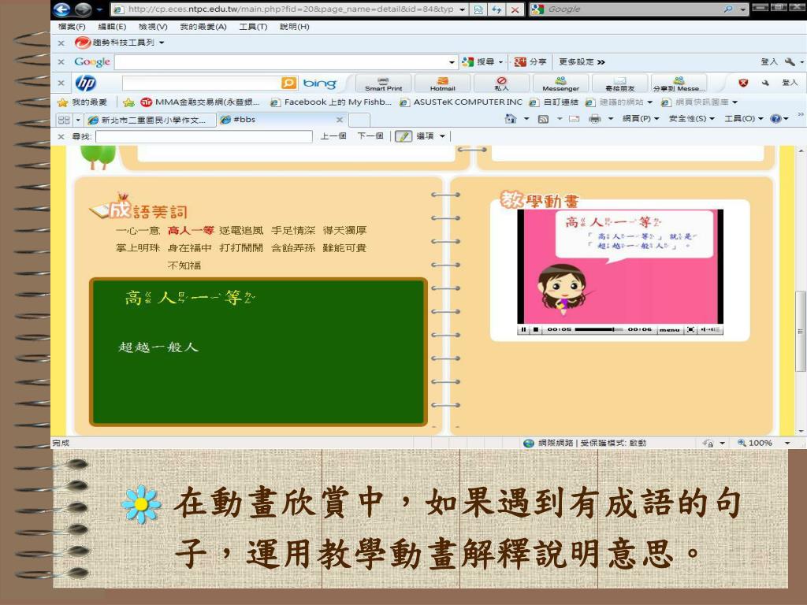Expand the 趨勢科技工具列 dropdown
807x605 pixels.
(x=162, y=43)
